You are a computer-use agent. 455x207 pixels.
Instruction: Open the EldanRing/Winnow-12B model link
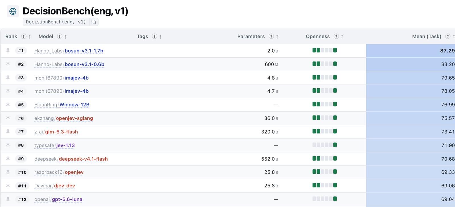tap(62, 105)
